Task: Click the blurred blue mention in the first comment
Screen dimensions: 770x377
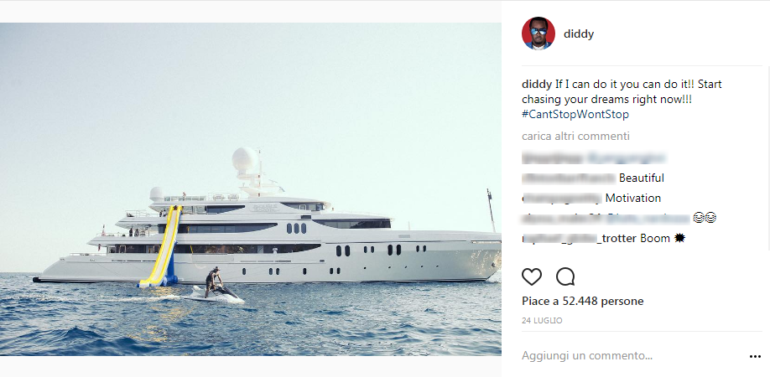Action: pyautogui.click(x=626, y=158)
